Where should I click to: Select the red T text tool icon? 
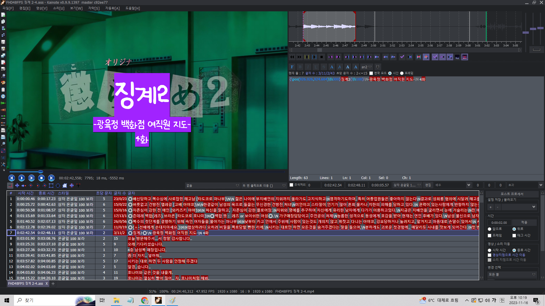(x=78, y=186)
